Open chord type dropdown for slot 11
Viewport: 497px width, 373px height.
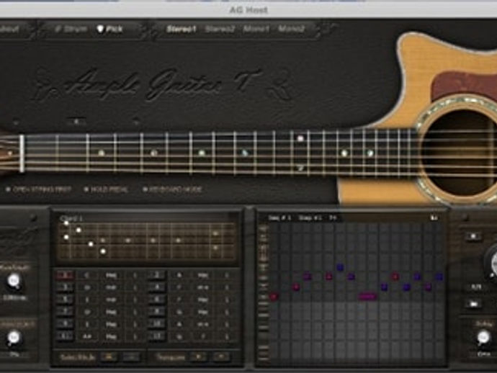(x=111, y=336)
